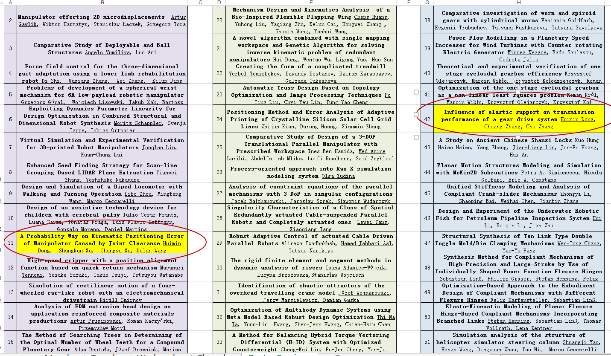Select 'Planar Motion Structures Modeling' MeKin2D cell
The height and width of the screenshot is (356, 611).
[519, 172]
